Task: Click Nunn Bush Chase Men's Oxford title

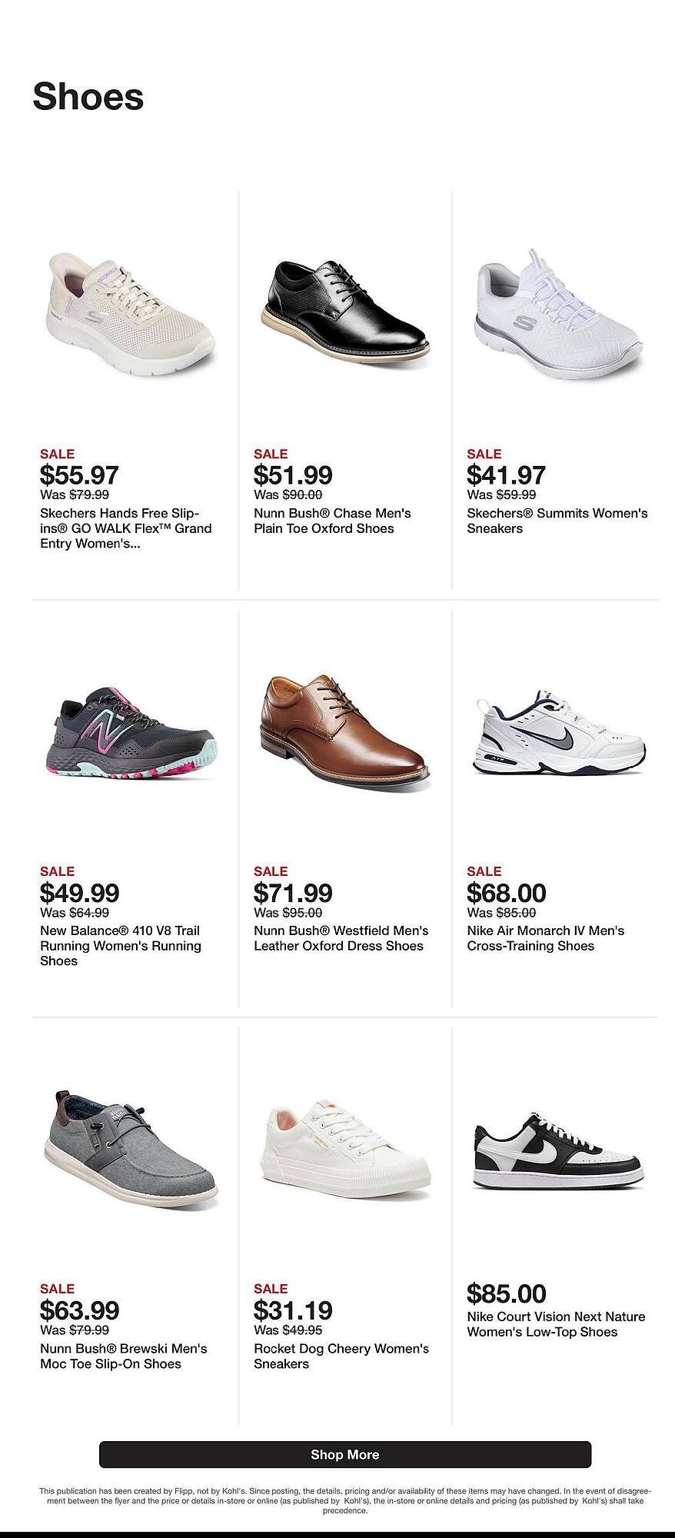Action: tap(332, 521)
